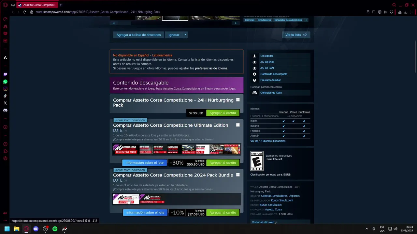Open Ver tu lista button
The height and width of the screenshot is (234, 417).
click(x=296, y=35)
